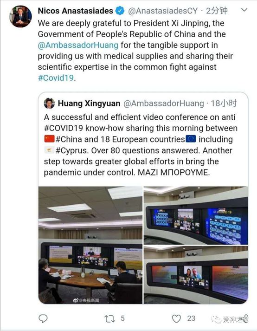Open the reply speech bubble icon
This screenshot has height=331, width=257.
coord(43,318)
